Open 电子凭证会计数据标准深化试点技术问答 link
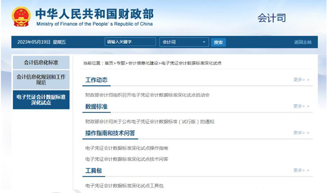Image resolution: width=328 pixels, height=193 pixels. (127, 159)
